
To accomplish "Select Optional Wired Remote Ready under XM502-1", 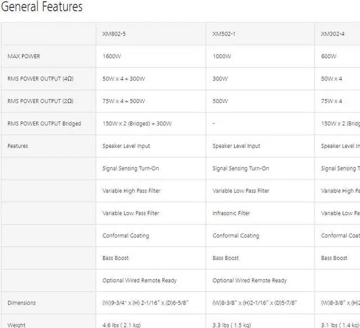I will click(249, 280).
